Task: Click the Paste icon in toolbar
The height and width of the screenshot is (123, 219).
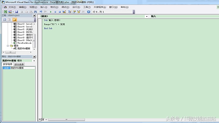Action: pyautogui.click(x=31, y=12)
